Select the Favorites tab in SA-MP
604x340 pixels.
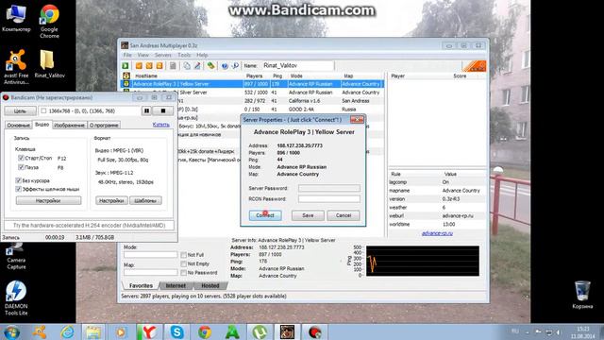141,285
